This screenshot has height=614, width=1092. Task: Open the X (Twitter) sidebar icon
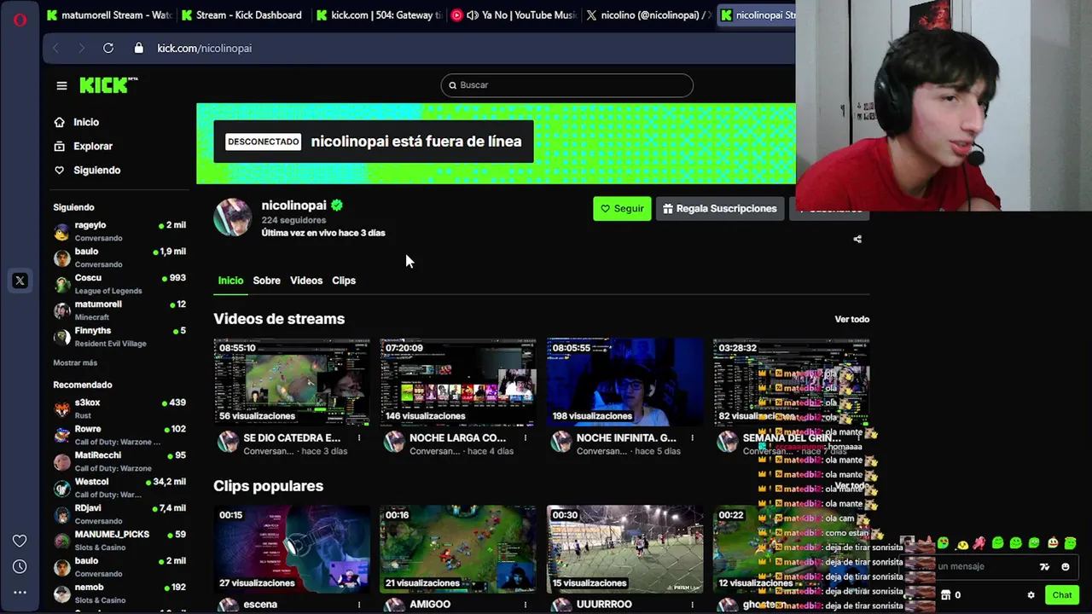20,281
